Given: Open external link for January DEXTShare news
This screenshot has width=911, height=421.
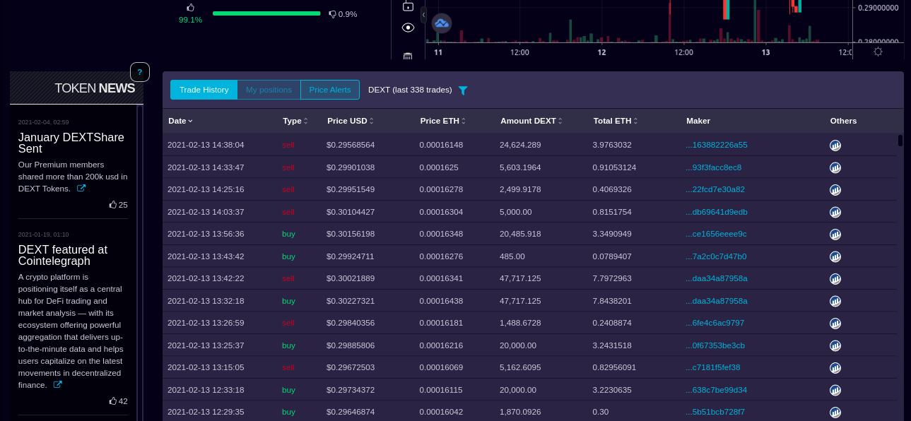Looking at the screenshot, I should tap(81, 189).
